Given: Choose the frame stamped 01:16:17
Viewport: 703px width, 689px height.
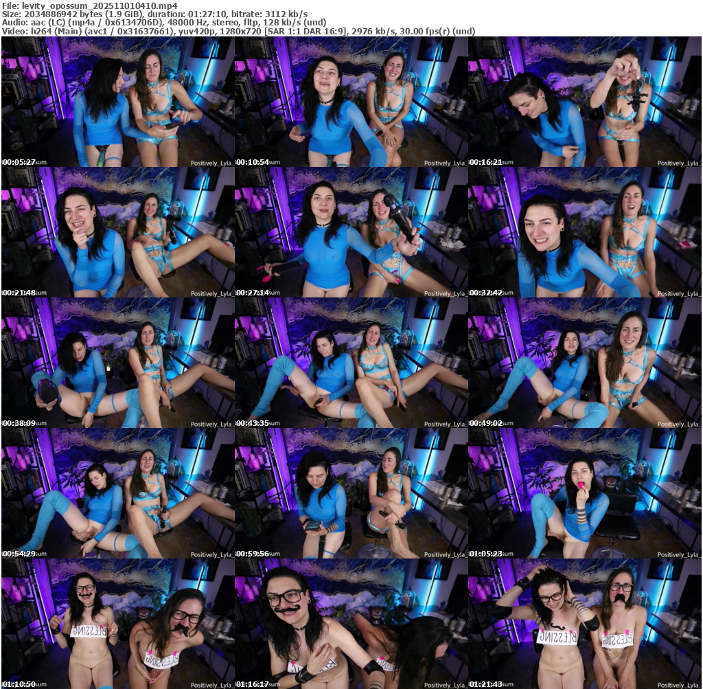Looking at the screenshot, I should (351, 624).
